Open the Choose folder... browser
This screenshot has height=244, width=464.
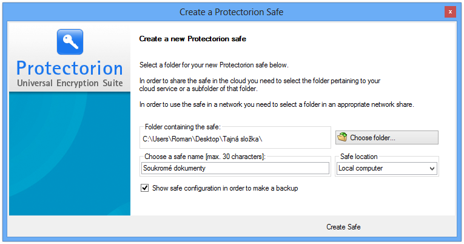387,138
